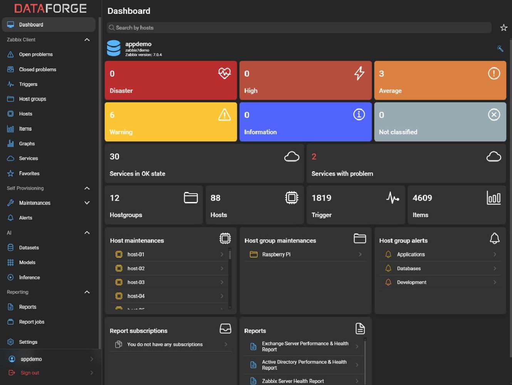Click the document icon in Reports panel header
512x385 pixels.
click(x=360, y=328)
